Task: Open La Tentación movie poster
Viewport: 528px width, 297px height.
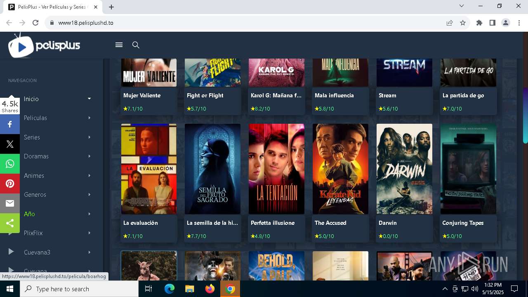Action: point(276,169)
